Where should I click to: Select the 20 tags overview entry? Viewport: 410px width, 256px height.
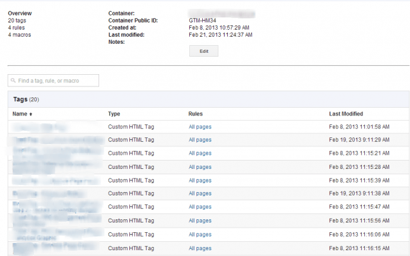click(17, 21)
